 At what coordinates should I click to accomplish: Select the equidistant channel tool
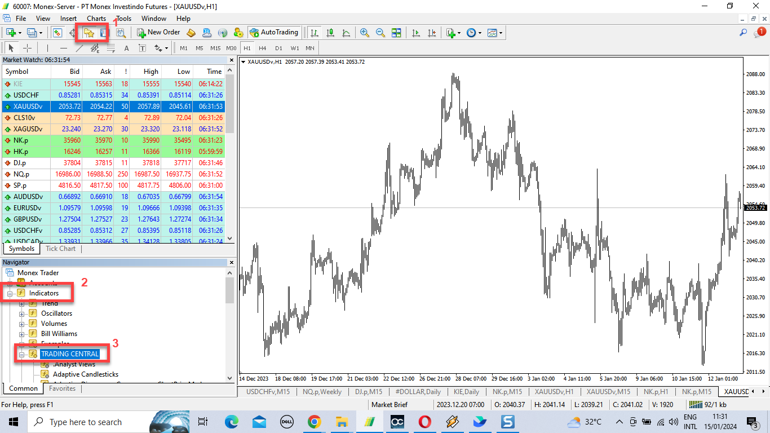pos(95,48)
